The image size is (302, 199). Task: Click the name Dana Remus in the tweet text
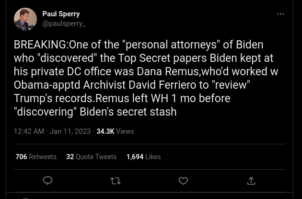[x=168, y=71]
